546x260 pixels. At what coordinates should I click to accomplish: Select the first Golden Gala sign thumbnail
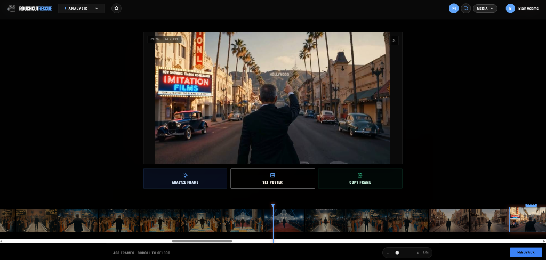tap(7, 221)
